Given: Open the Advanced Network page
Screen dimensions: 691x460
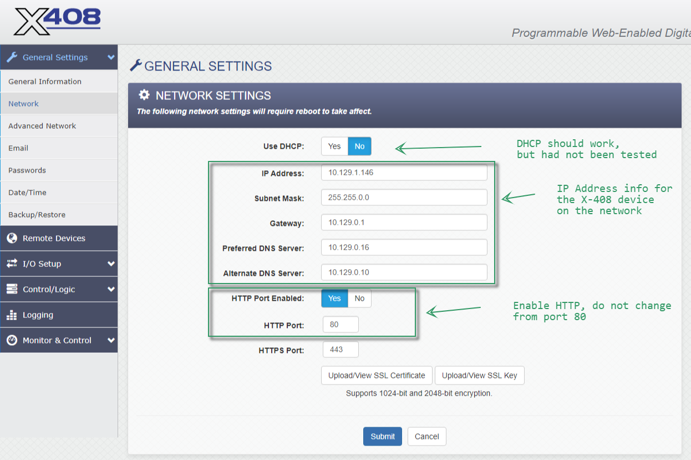Looking at the screenshot, I should coord(42,126).
